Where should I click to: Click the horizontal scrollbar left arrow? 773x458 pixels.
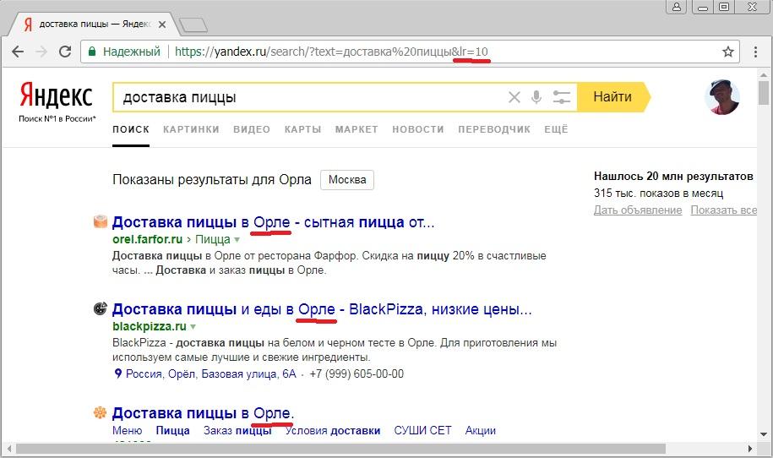pos(8,449)
